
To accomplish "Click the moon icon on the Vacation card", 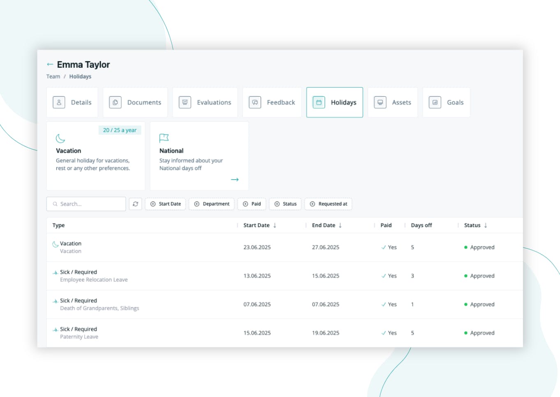I will (59, 138).
